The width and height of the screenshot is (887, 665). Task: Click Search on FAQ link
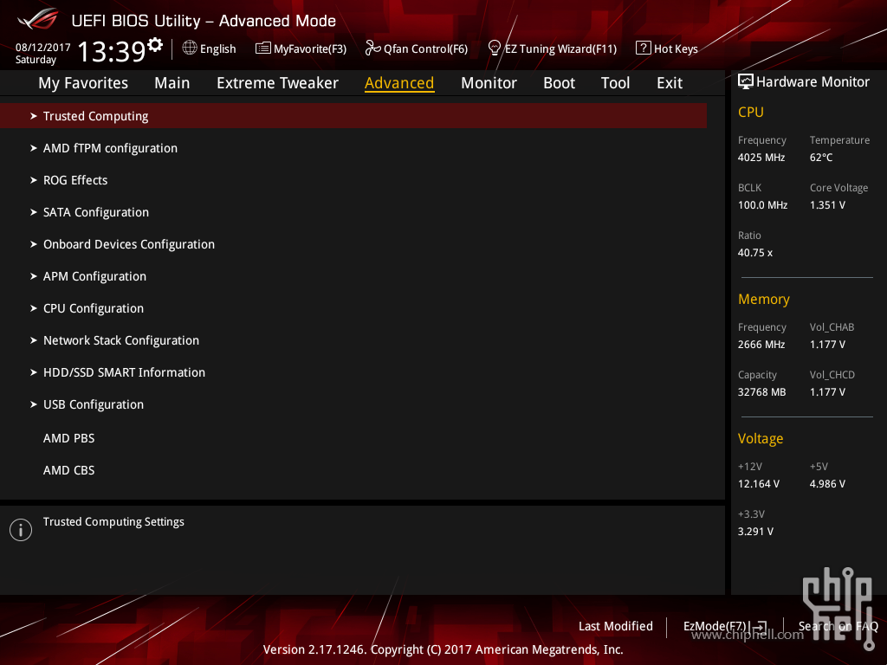pyautogui.click(x=838, y=626)
